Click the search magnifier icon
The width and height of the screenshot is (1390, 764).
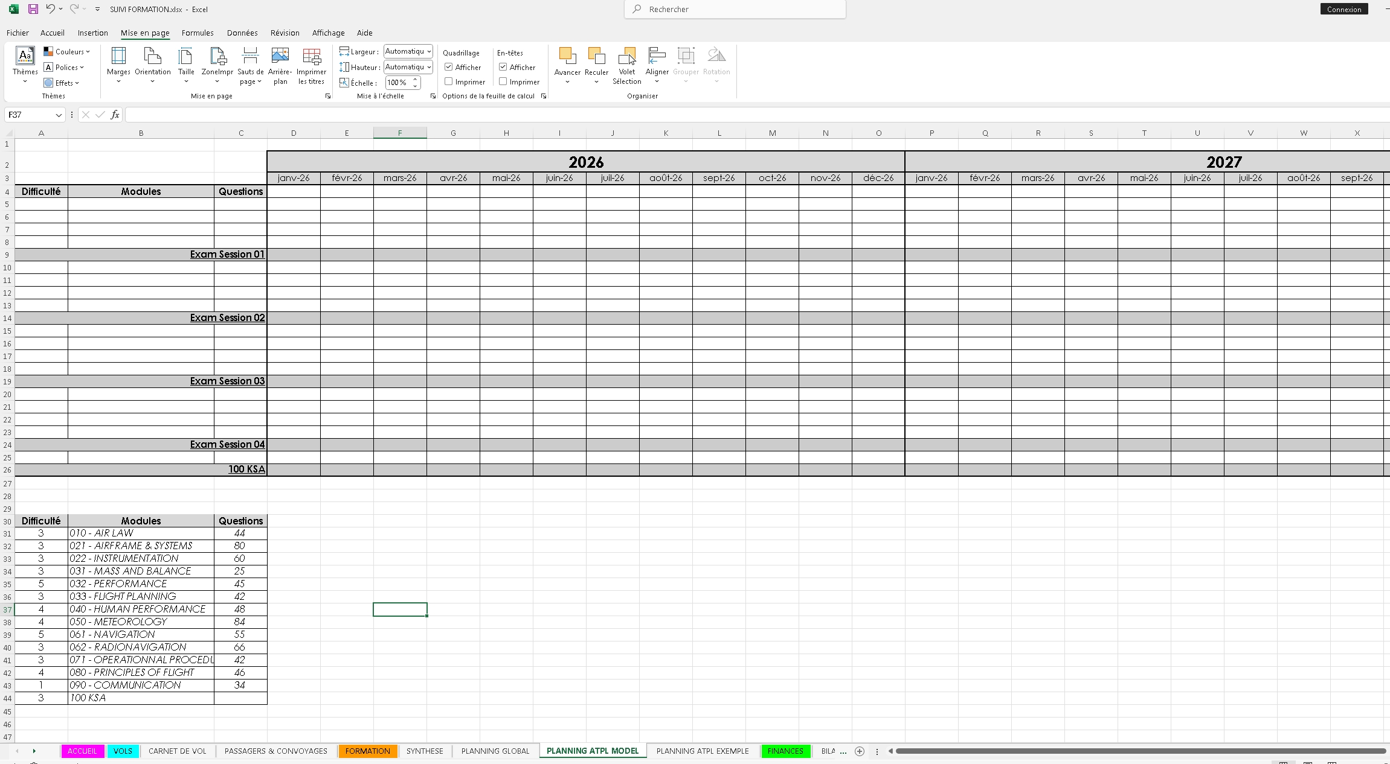(x=637, y=9)
